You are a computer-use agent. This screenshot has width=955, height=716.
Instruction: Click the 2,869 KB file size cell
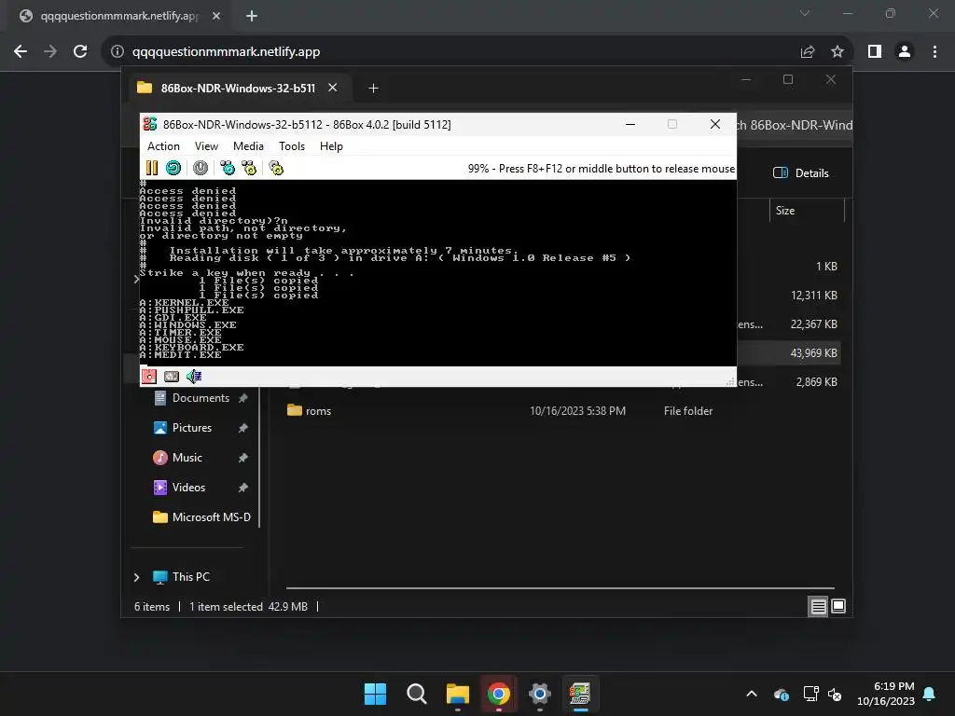pos(816,382)
